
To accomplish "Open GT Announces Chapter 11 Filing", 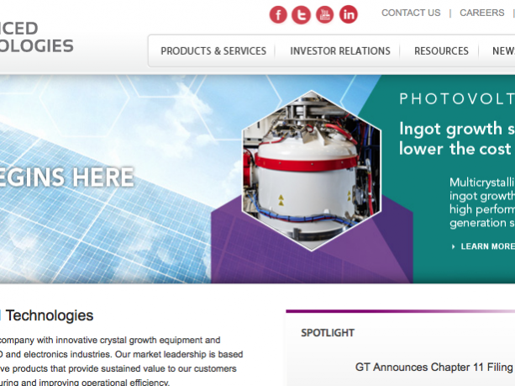I will click(x=434, y=367).
